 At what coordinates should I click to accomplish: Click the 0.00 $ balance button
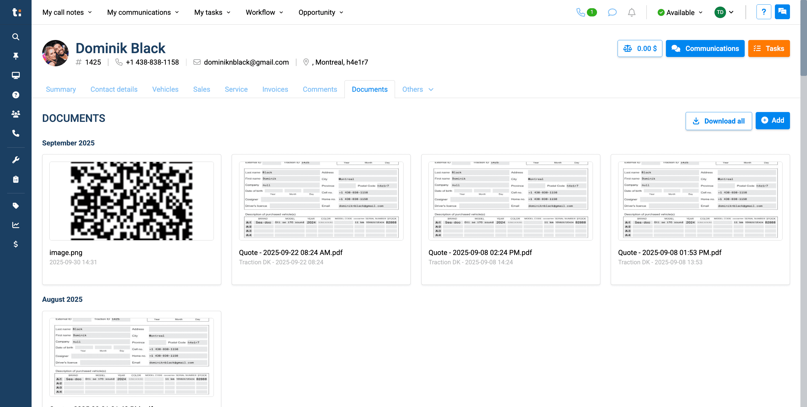click(x=640, y=48)
